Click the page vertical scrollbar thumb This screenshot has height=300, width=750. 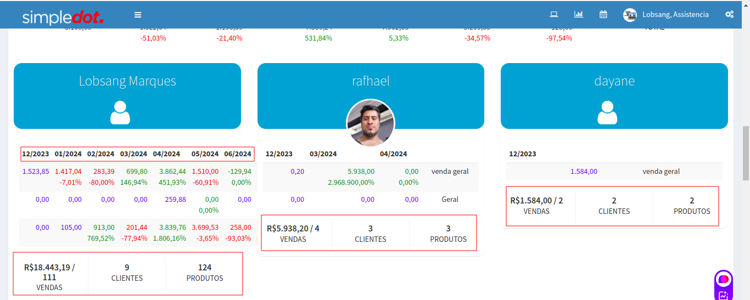click(x=746, y=154)
